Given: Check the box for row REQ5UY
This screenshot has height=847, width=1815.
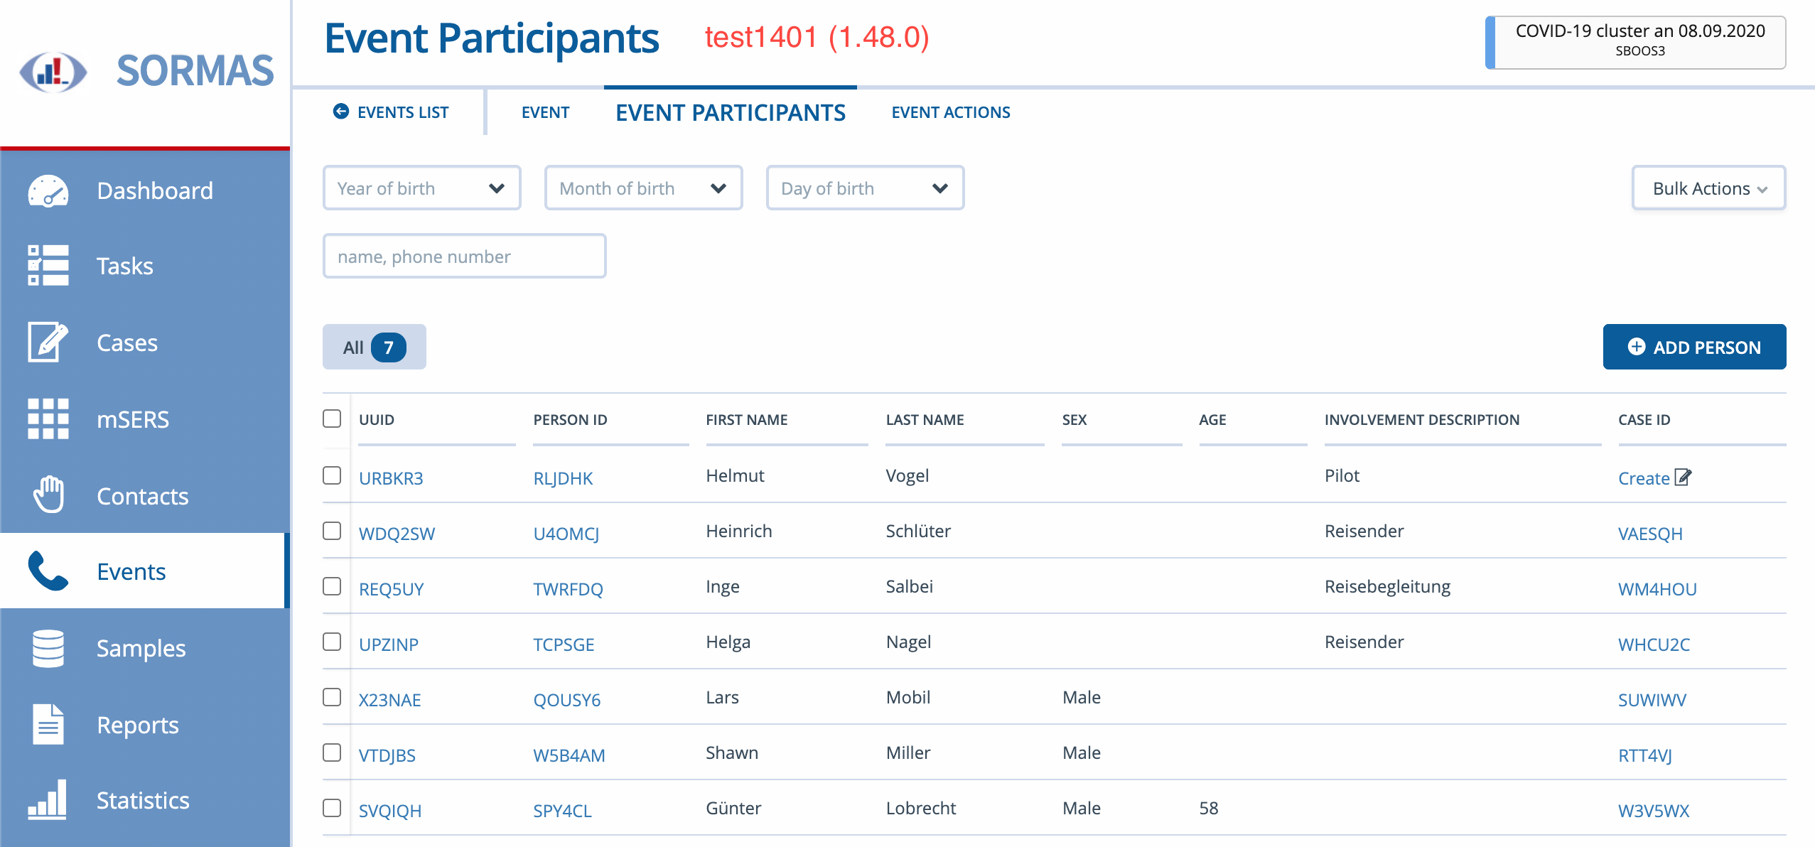Looking at the screenshot, I should pyautogui.click(x=332, y=586).
